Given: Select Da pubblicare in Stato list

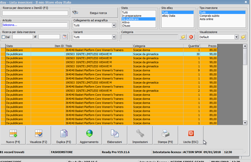Looking at the screenshot, I should coord(138,19).
